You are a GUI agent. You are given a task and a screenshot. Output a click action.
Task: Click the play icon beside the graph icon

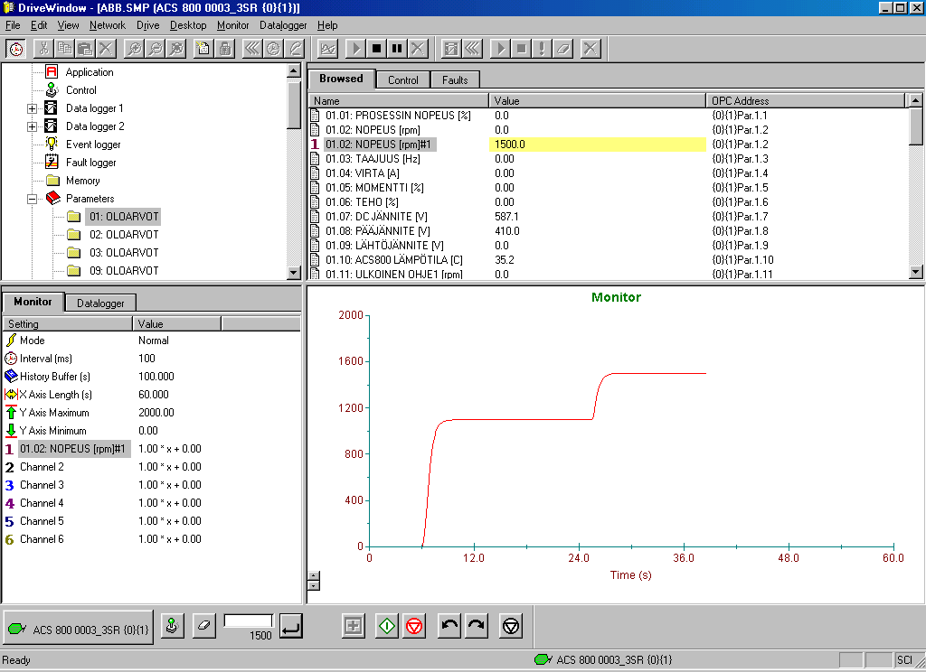pyautogui.click(x=355, y=49)
